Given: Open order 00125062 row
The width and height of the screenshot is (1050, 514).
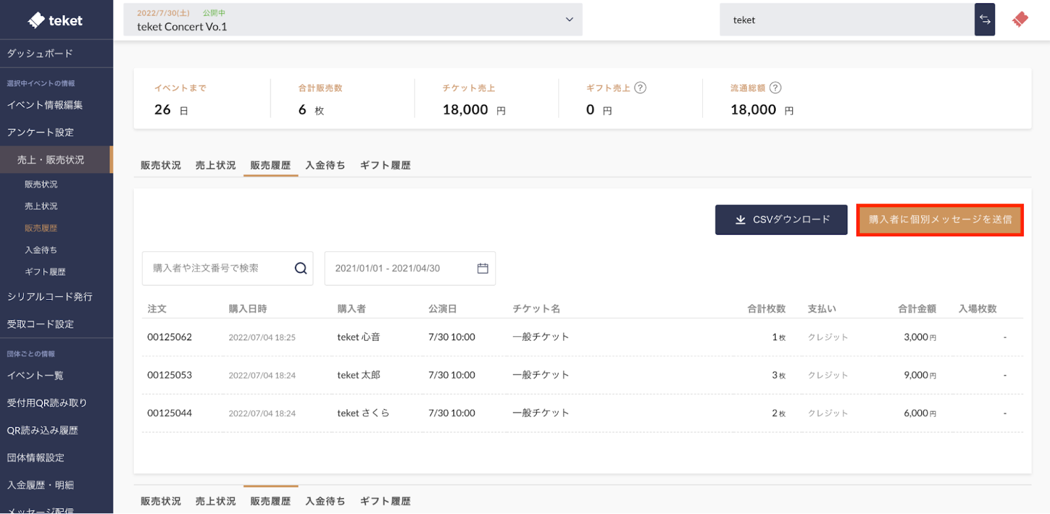Looking at the screenshot, I should coord(169,337).
